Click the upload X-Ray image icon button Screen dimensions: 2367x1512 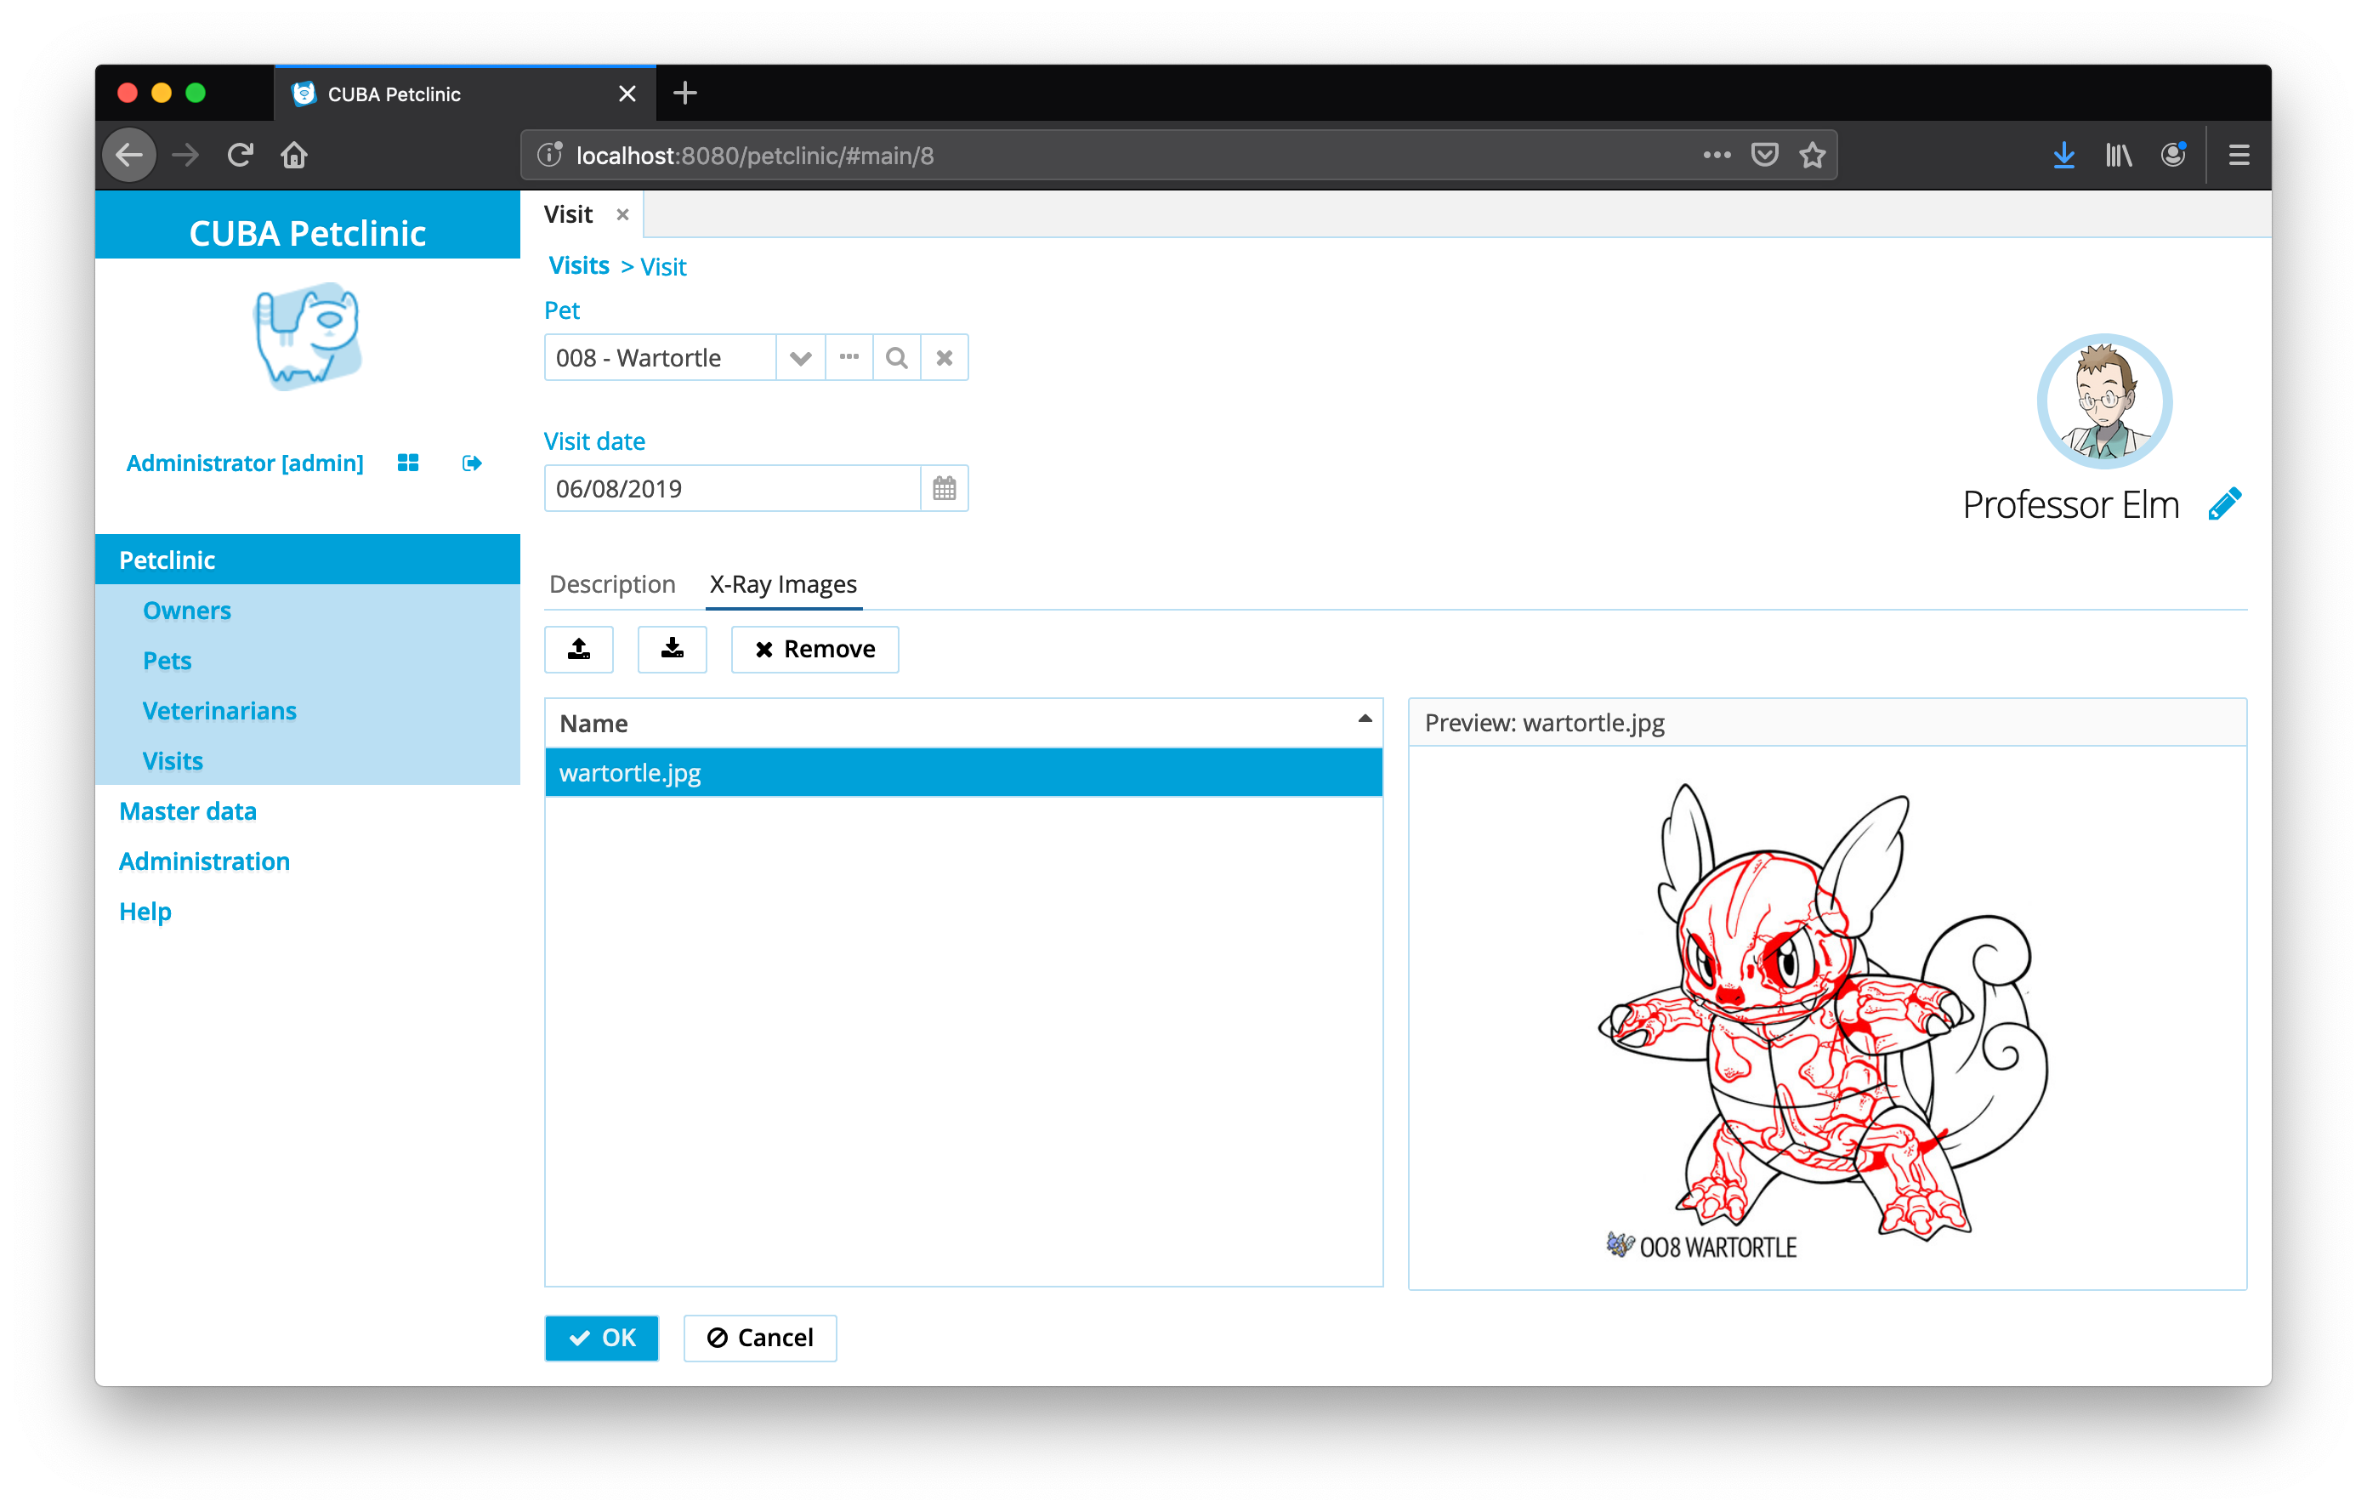579,649
